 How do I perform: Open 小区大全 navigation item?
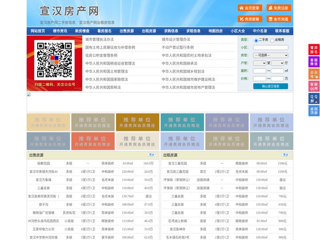(x=238, y=31)
